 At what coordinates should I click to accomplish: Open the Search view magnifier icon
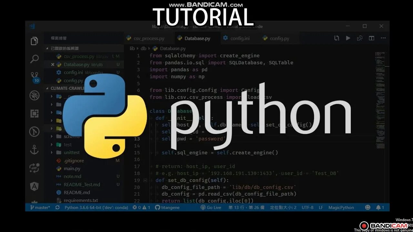[x=34, y=59]
